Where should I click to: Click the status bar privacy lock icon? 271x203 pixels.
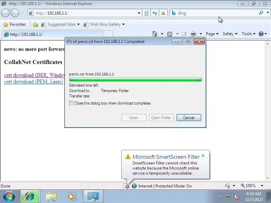[227, 186]
